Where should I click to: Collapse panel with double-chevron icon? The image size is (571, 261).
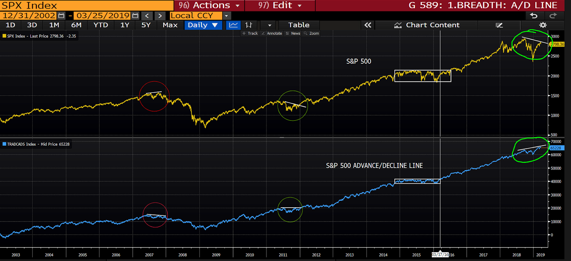coord(368,25)
